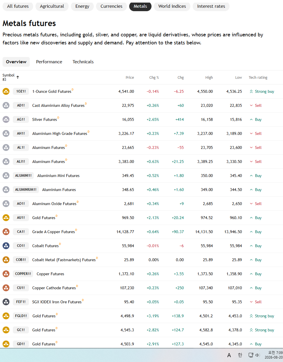Open the taskbar clock showing 7:09
283x362 pixels.
(x=274, y=355)
